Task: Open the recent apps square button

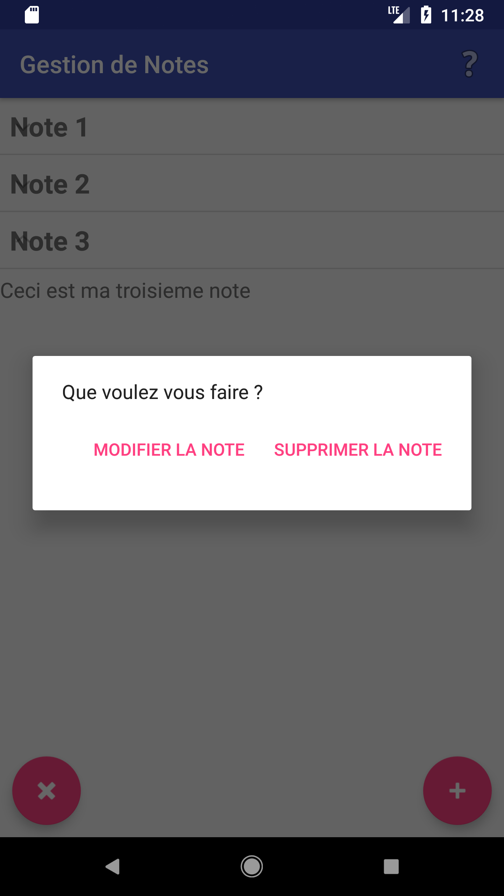Action: [x=391, y=867]
